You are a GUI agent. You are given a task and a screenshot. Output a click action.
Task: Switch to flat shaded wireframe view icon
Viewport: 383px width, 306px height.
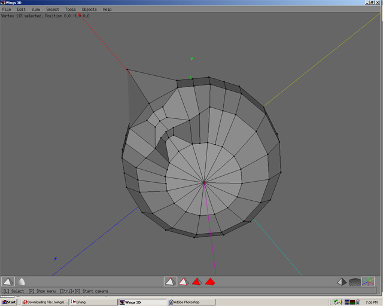pos(8,281)
